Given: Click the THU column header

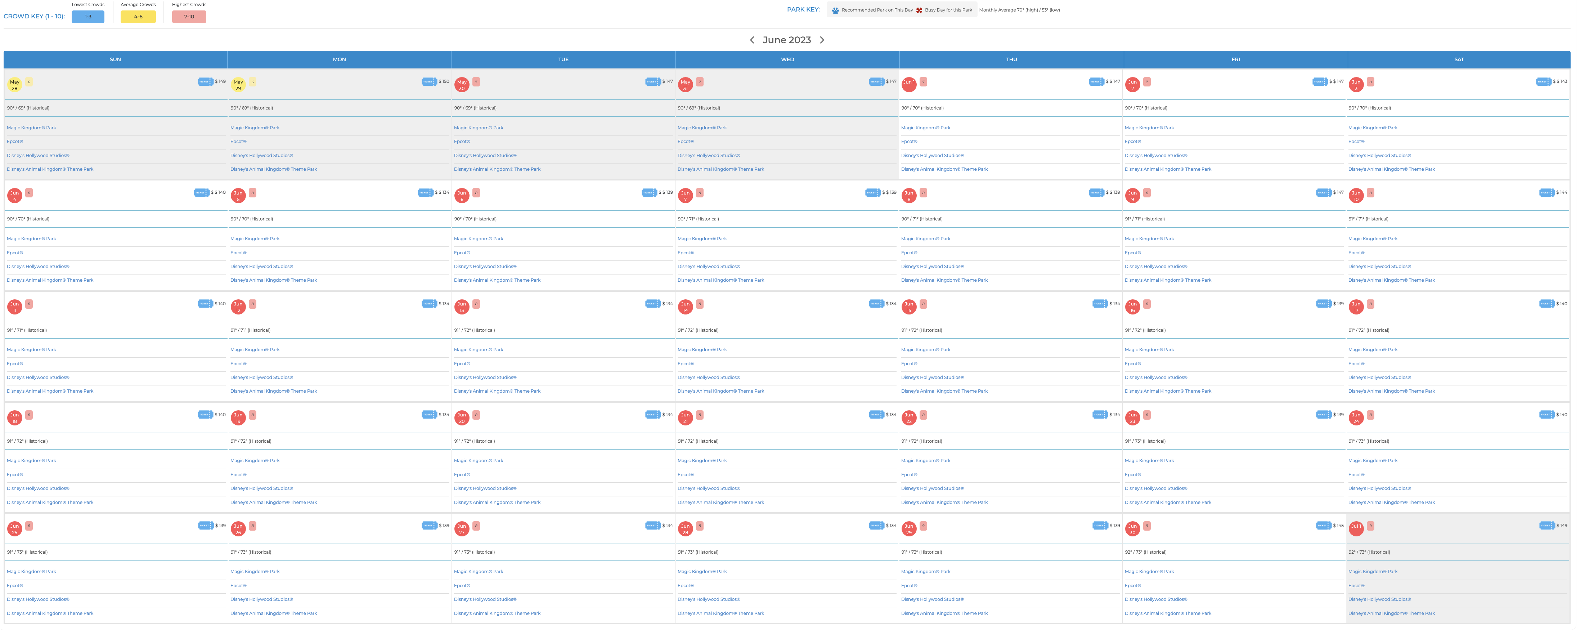Looking at the screenshot, I should (1011, 60).
